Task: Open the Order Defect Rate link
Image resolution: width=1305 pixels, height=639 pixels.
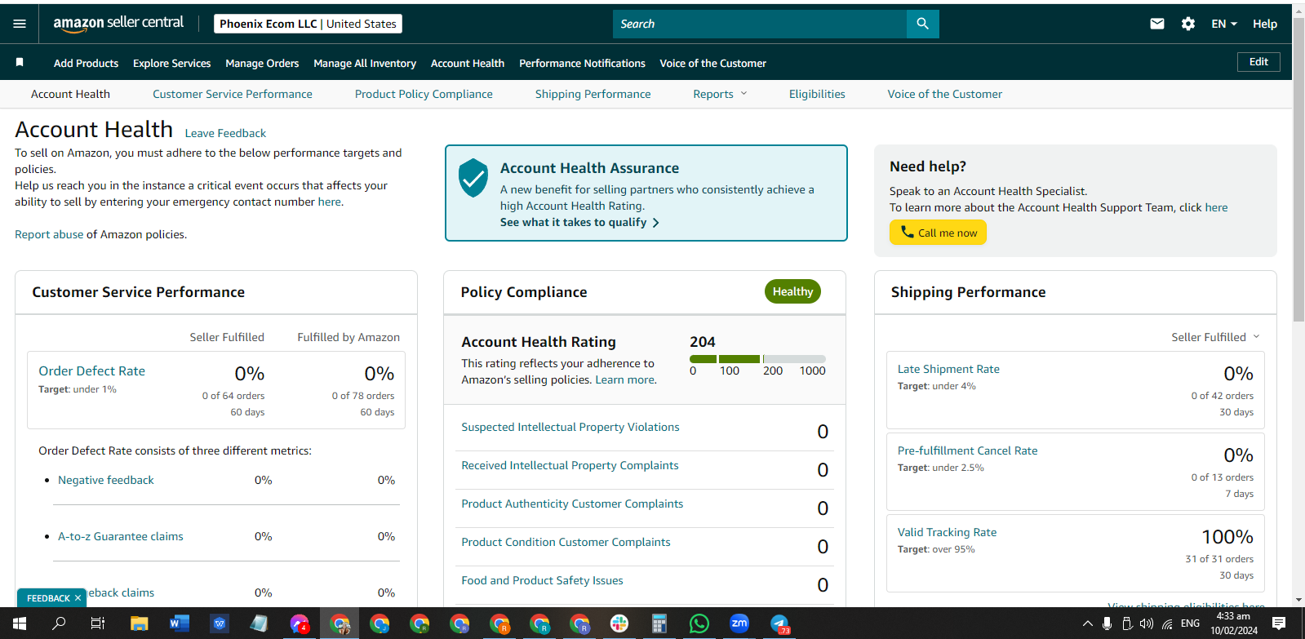Action: (91, 371)
